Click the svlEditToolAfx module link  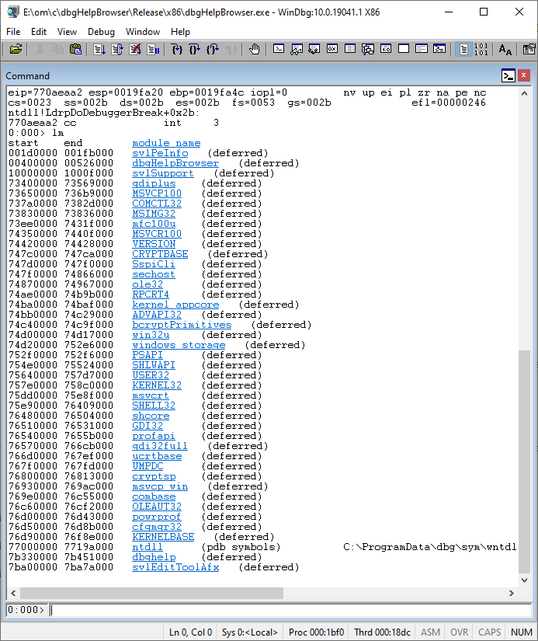pyautogui.click(x=175, y=567)
